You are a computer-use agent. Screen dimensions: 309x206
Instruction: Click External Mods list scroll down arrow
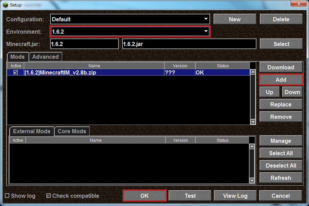coord(252,180)
